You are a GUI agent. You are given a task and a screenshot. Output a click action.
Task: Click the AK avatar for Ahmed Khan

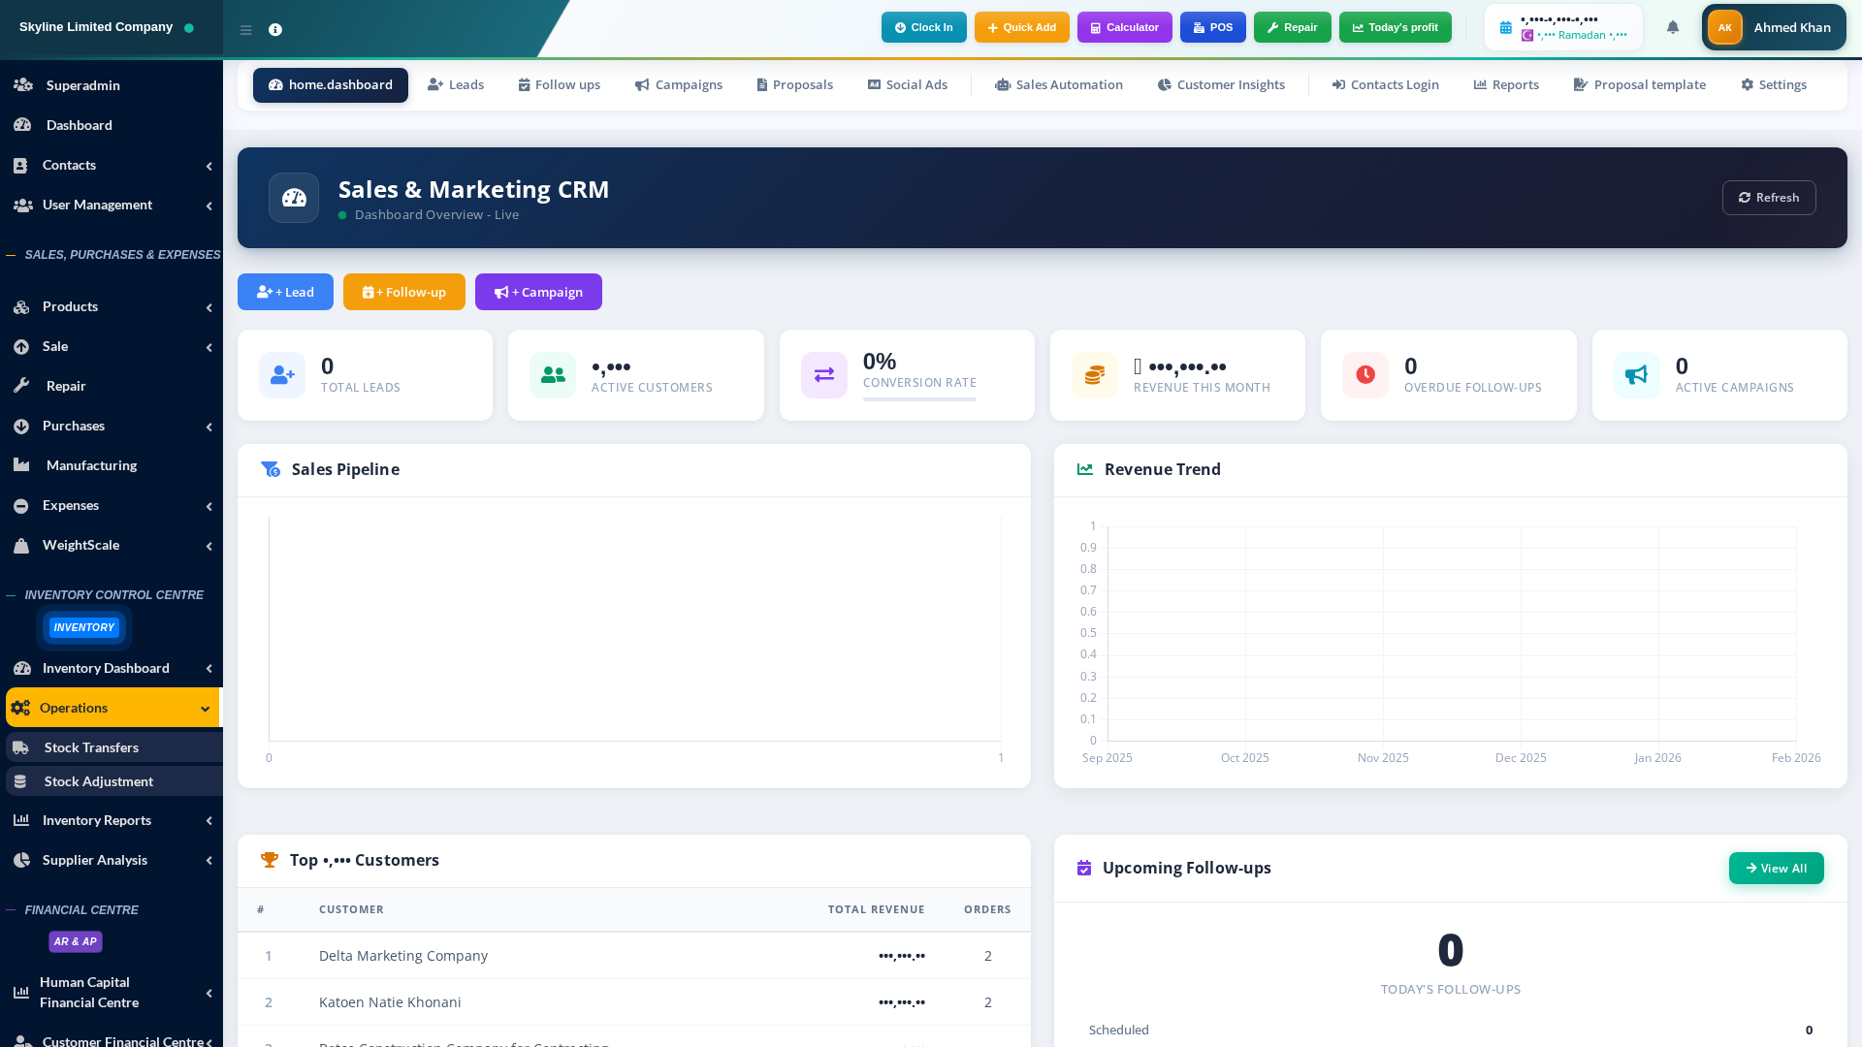click(x=1724, y=27)
